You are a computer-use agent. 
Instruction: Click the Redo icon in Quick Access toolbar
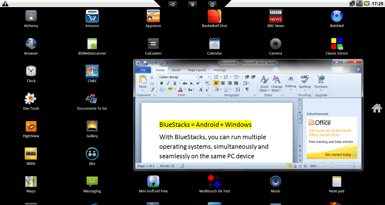point(161,63)
